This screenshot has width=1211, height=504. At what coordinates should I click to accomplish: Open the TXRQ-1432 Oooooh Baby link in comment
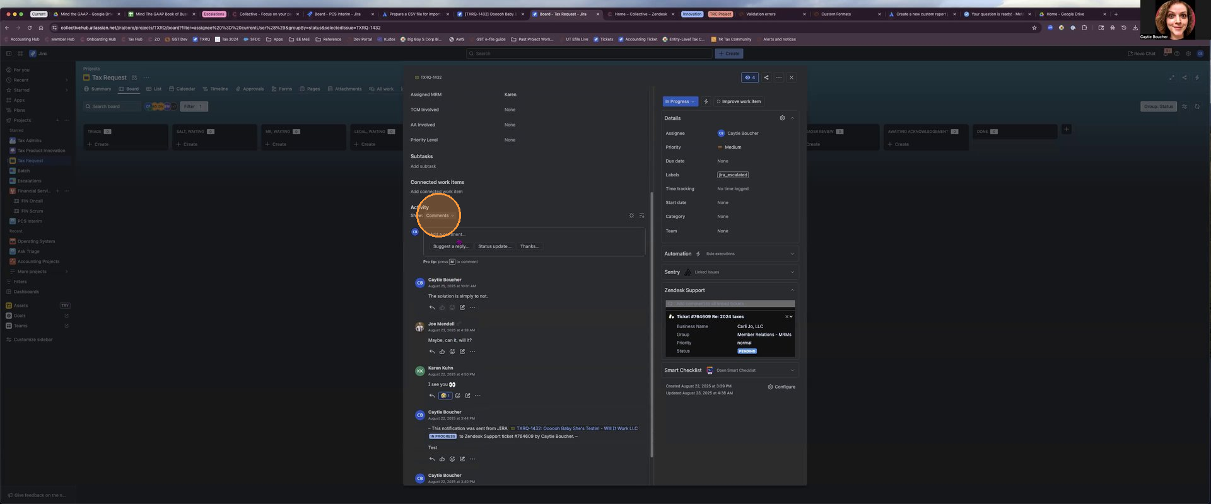[x=577, y=428]
